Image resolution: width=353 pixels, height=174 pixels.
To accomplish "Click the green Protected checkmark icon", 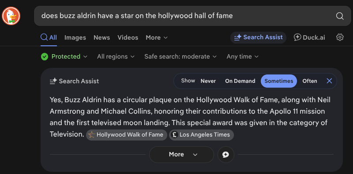I will [45, 56].
